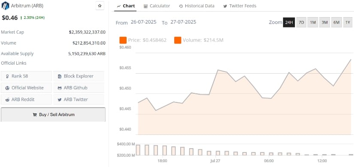The width and height of the screenshot is (354, 167).
Task: Click the $0.440 y-axis label
Action: click(125, 129)
